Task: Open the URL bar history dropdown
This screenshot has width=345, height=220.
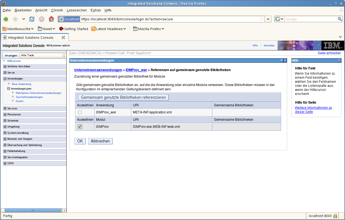Action: [268, 19]
